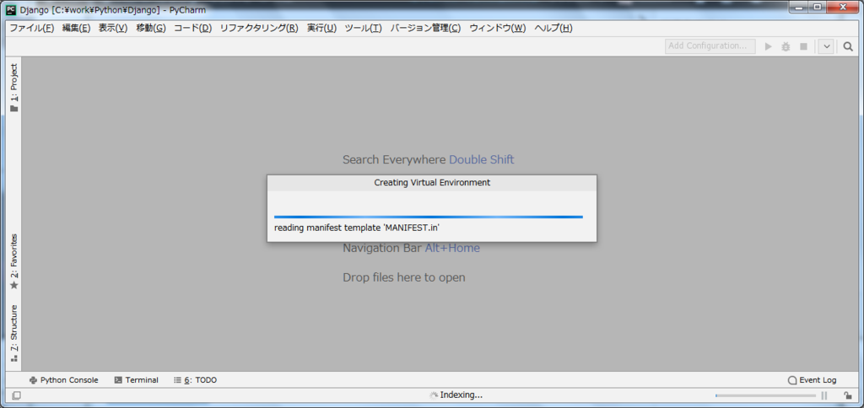
Task: Open the 表示(V) menu
Action: (x=112, y=28)
